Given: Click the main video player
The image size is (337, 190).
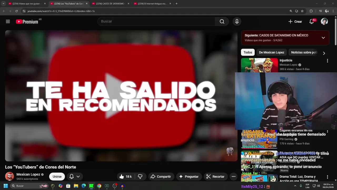Looking at the screenshot, I should (x=121, y=96).
